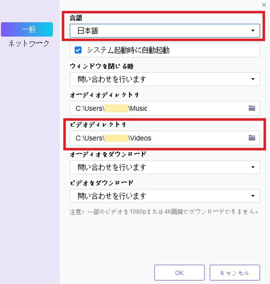Open the ビデオをダウンロード dropdown
The width and height of the screenshot is (270, 284).
pyautogui.click(x=165, y=196)
